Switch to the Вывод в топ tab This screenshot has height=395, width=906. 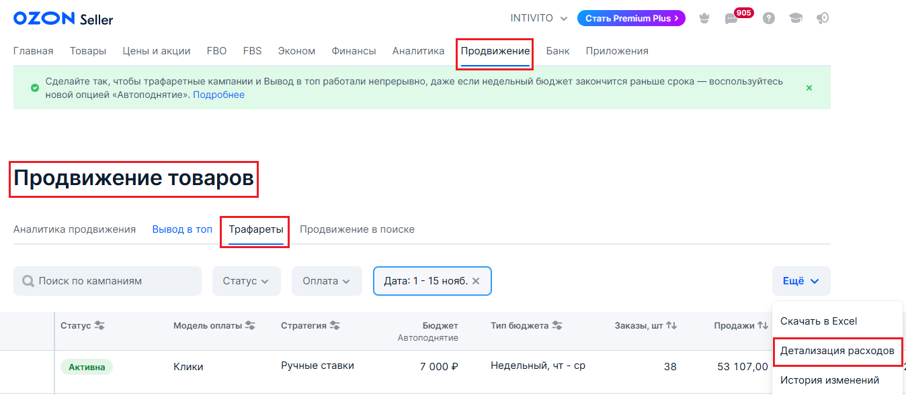(182, 229)
